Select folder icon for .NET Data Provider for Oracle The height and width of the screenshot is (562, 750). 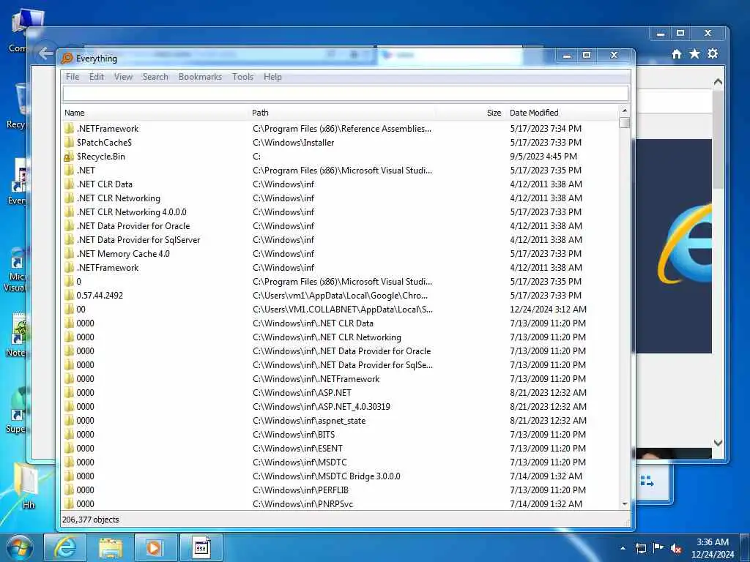coord(69,226)
